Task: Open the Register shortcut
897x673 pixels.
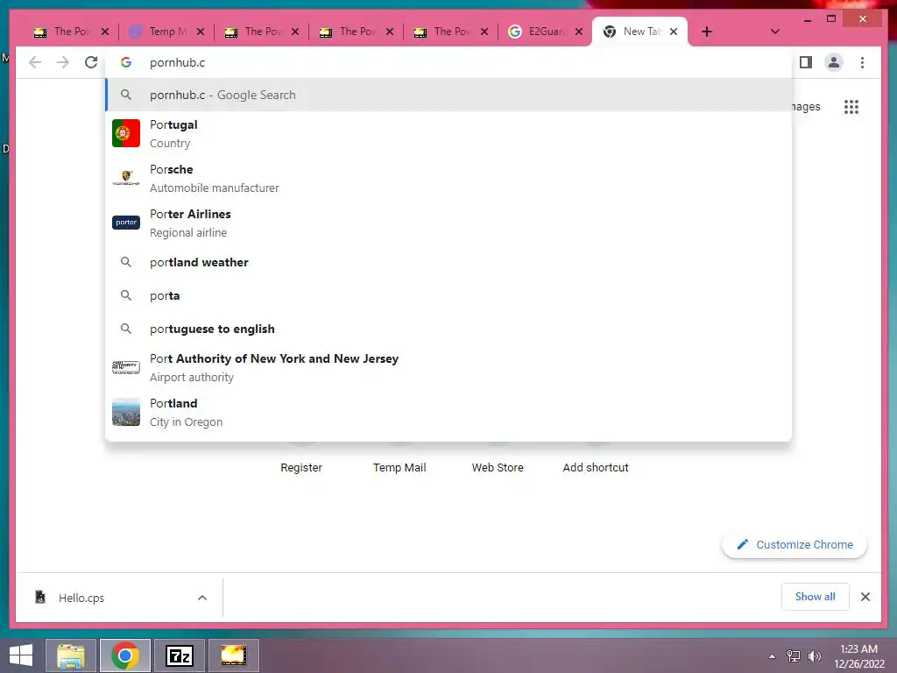Action: coord(301,467)
